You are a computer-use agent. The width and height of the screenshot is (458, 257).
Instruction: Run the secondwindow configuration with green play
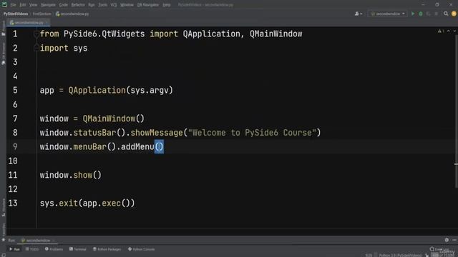click(x=413, y=14)
